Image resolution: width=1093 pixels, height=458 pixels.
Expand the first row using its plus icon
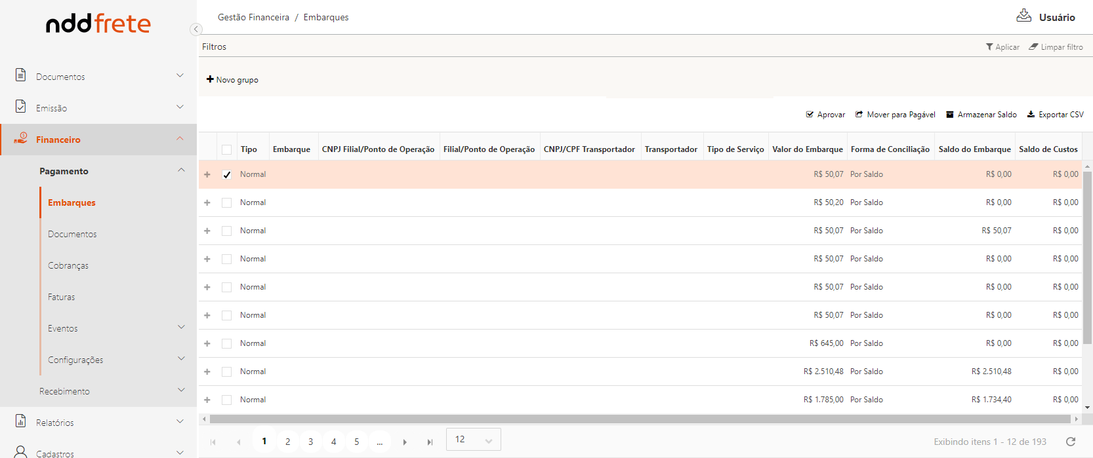coord(207,175)
